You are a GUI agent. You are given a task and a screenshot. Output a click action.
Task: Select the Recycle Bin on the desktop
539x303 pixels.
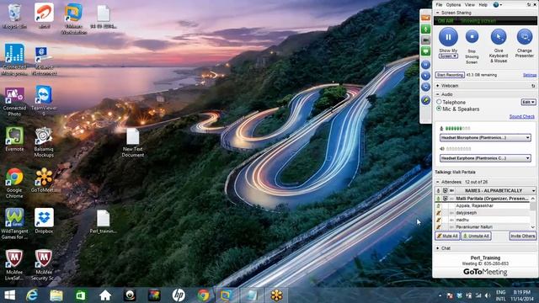[x=14, y=16]
